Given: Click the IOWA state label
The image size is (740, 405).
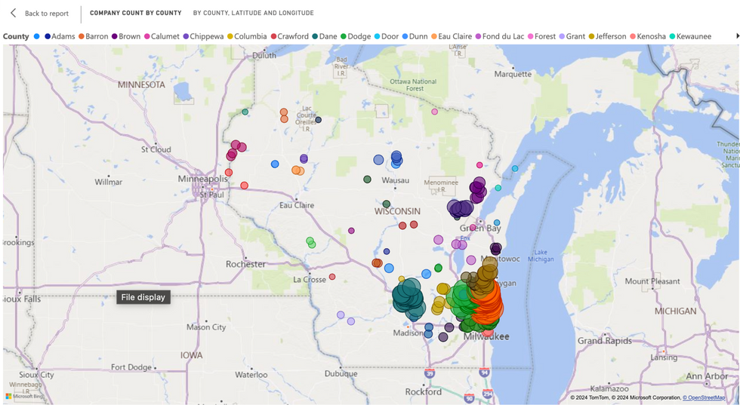Looking at the screenshot, I should (191, 355).
